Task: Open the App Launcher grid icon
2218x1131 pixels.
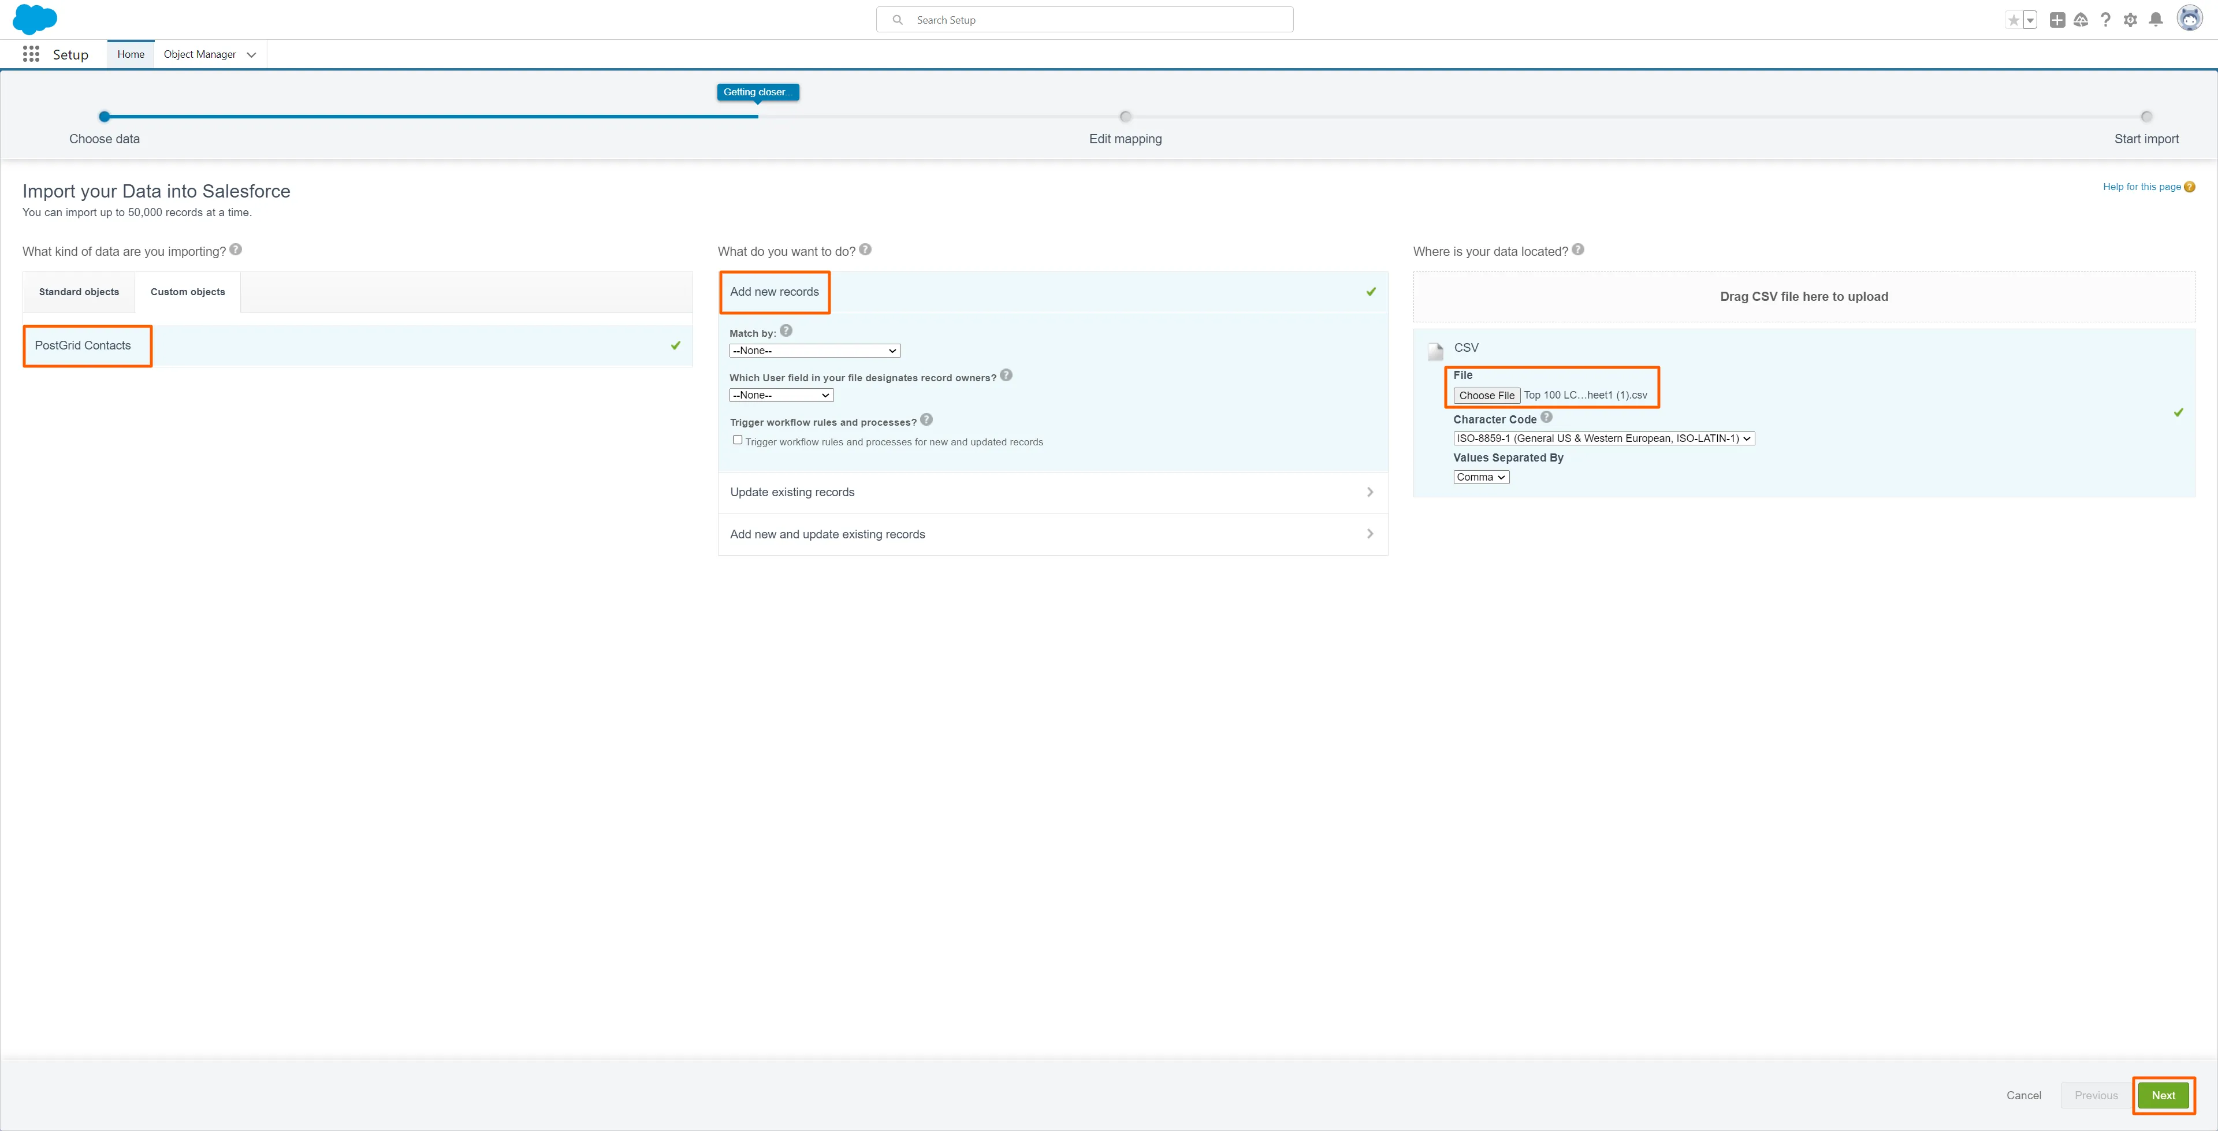Action: (31, 54)
